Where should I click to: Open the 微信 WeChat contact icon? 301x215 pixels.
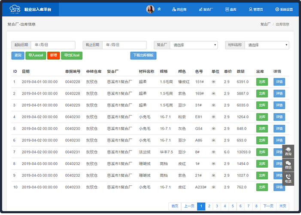(288, 164)
